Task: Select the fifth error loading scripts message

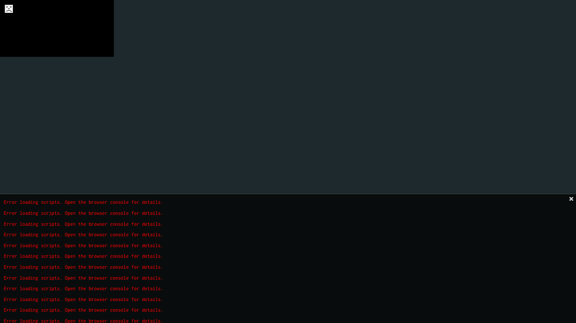Action: 83,245
